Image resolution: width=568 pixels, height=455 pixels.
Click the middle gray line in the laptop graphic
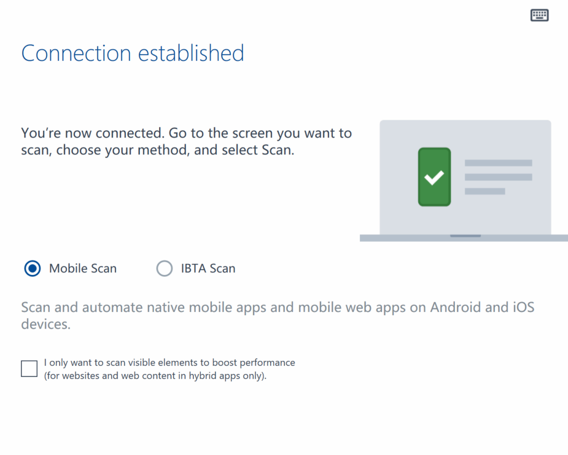(x=498, y=177)
